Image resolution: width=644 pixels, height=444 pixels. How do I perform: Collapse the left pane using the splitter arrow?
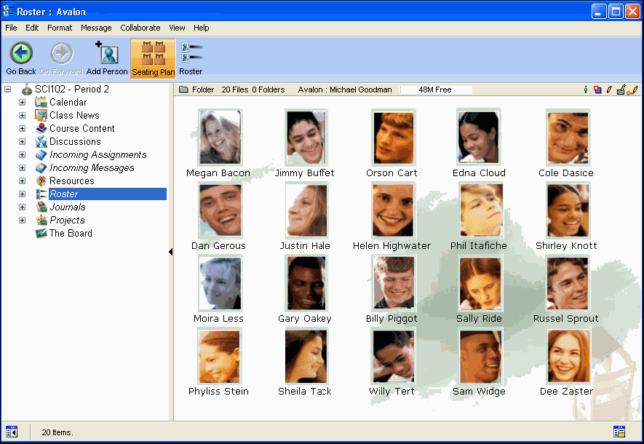[x=171, y=252]
